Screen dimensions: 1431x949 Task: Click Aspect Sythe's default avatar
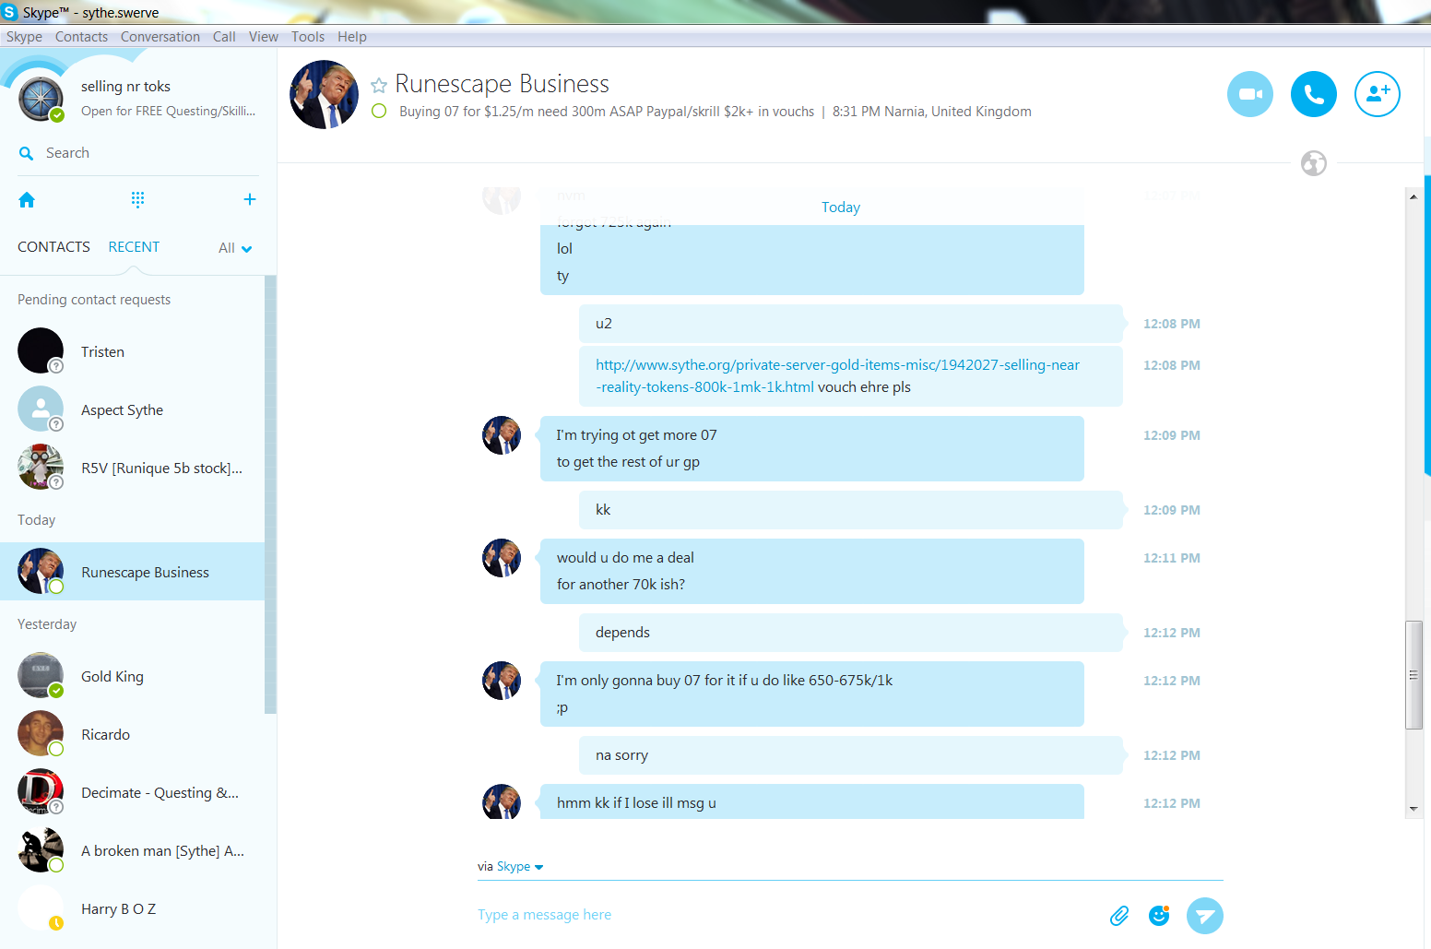(41, 409)
